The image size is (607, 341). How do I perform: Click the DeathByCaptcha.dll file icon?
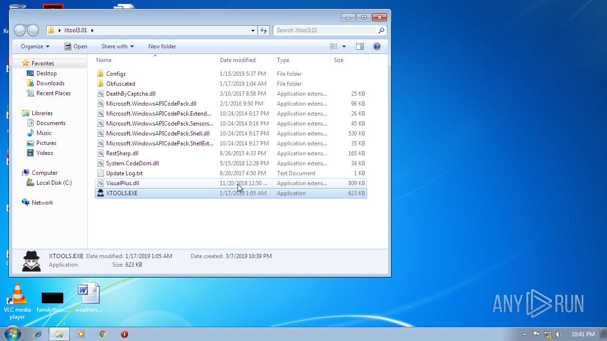click(x=100, y=94)
